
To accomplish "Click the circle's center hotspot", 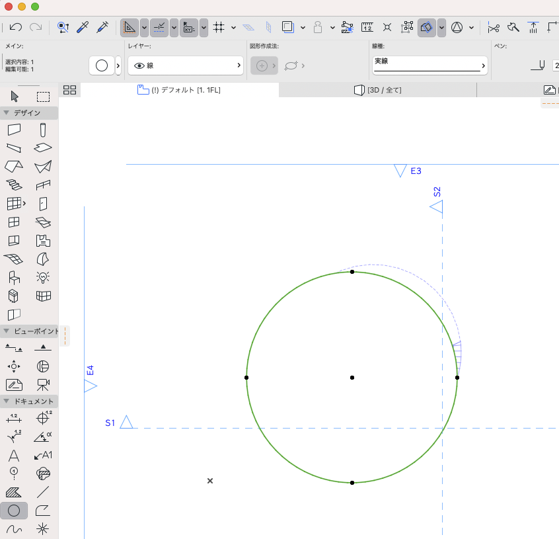I will tap(352, 378).
